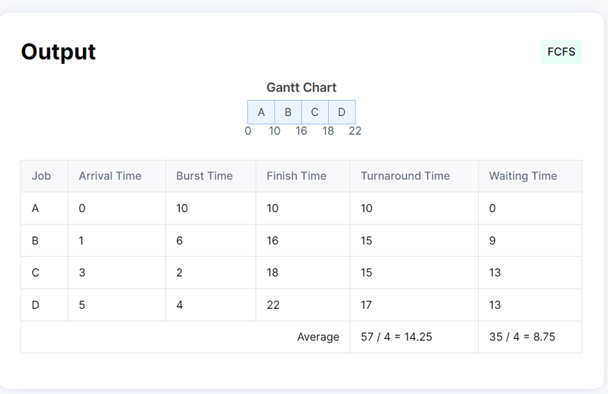Click the FCFS algorithm badge
Viewport: 608px width, 394px height.
[x=561, y=52]
